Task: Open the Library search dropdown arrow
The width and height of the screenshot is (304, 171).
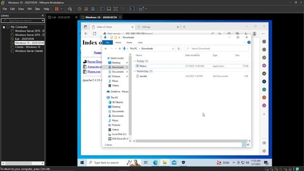Action: click(x=43, y=20)
